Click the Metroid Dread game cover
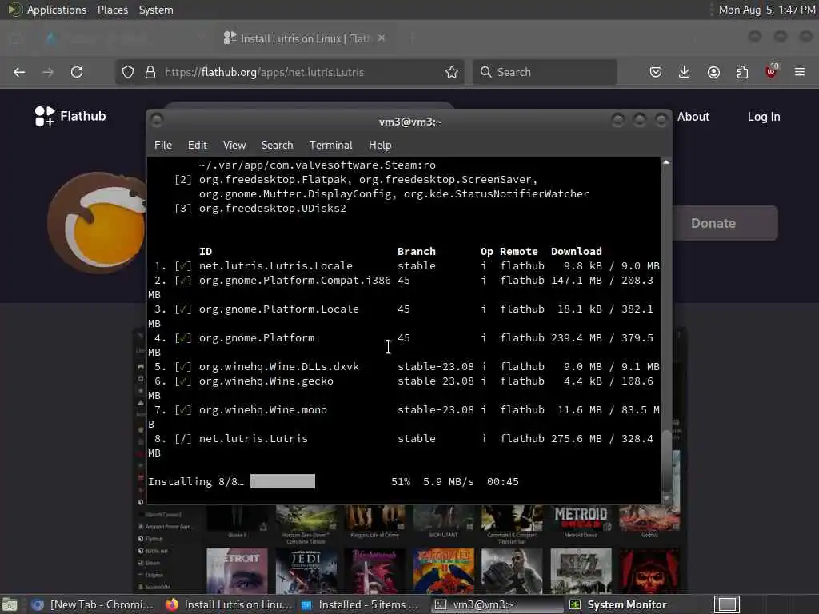Viewport: 819px width, 614px height. click(581, 518)
